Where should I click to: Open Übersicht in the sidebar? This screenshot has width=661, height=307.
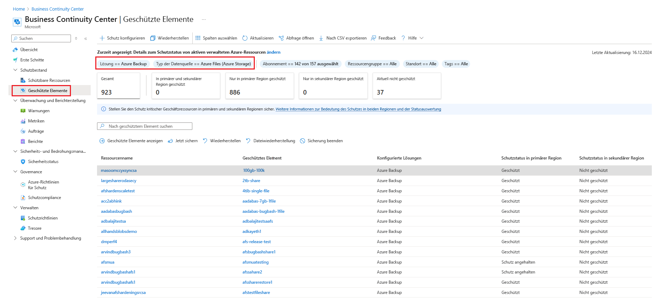click(29, 50)
